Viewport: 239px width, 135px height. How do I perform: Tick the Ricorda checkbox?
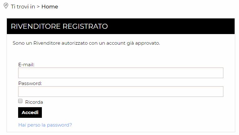click(21, 101)
